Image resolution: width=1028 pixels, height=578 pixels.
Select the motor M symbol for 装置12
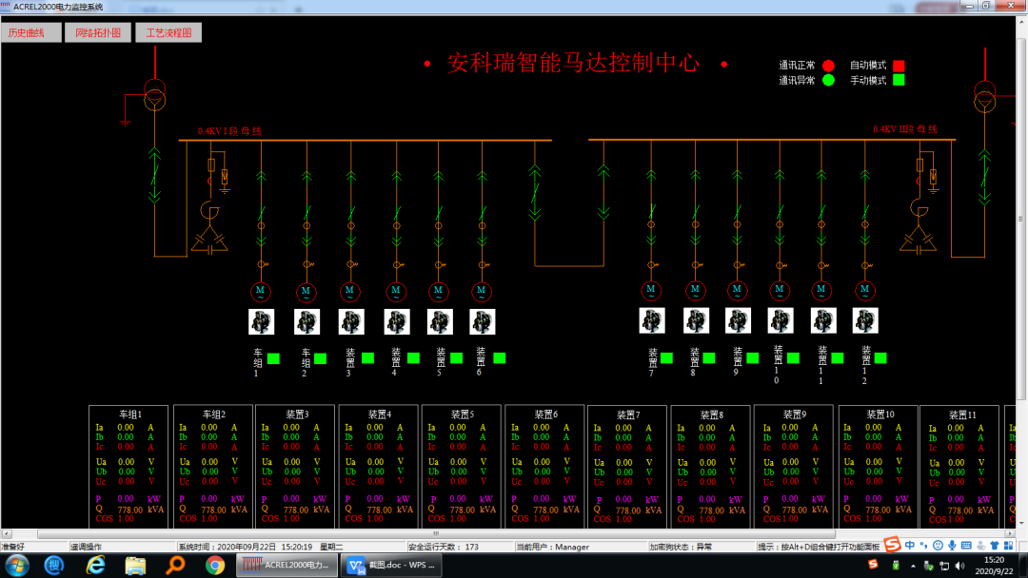[x=864, y=290]
